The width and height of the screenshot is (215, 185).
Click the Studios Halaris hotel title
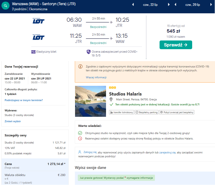[125, 94]
